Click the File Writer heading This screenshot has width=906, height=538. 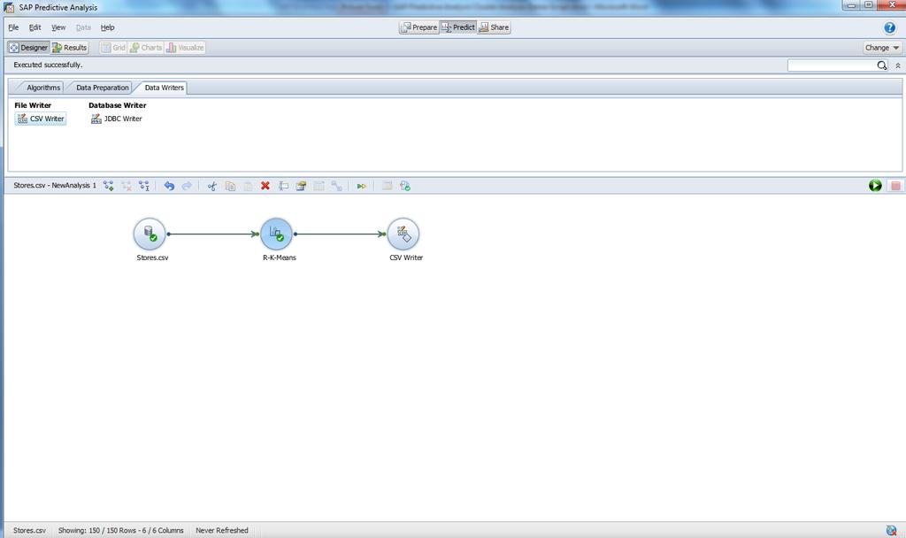point(33,105)
